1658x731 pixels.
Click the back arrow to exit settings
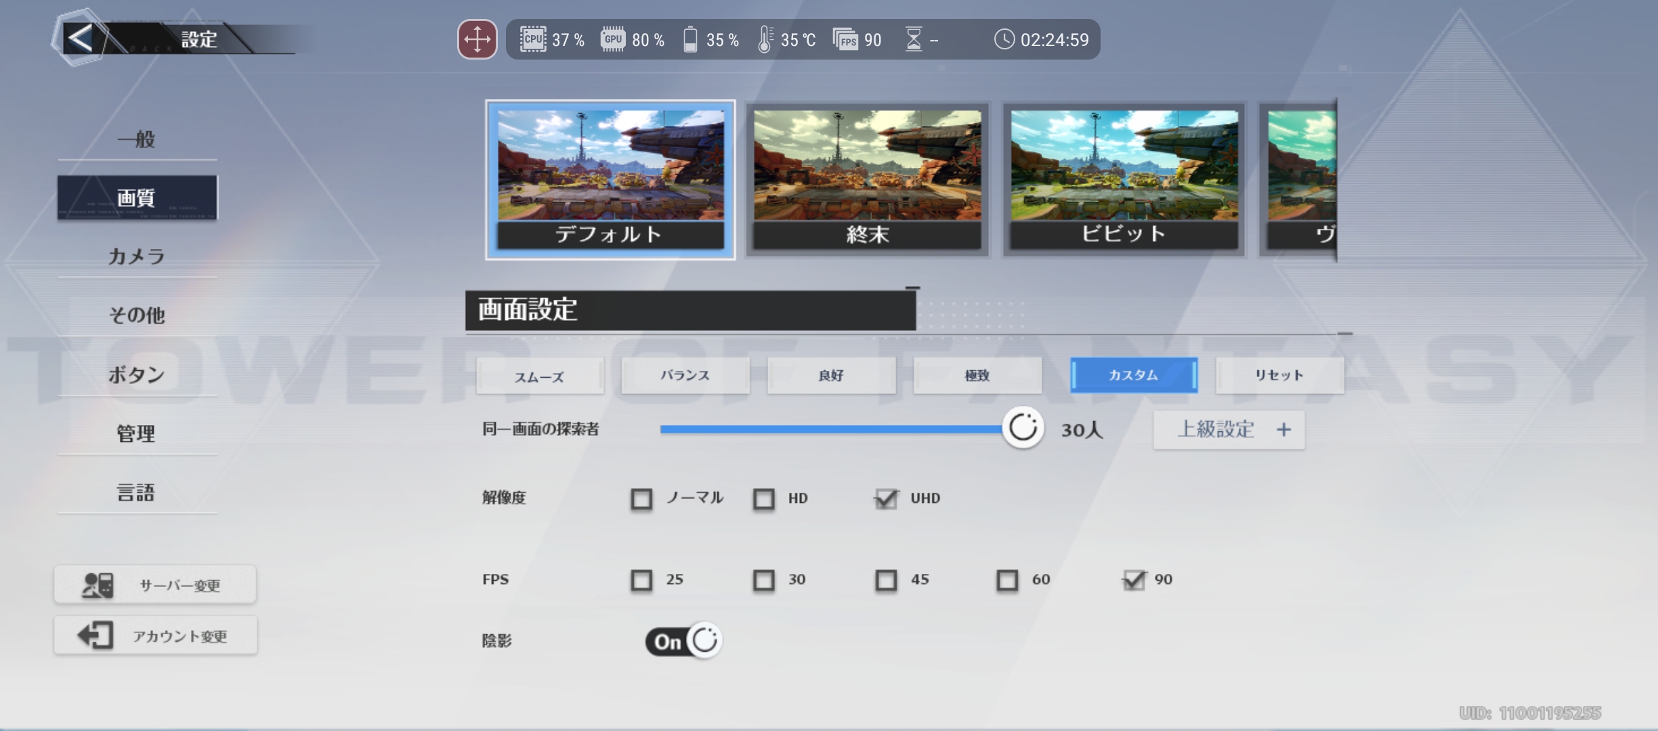(x=79, y=39)
